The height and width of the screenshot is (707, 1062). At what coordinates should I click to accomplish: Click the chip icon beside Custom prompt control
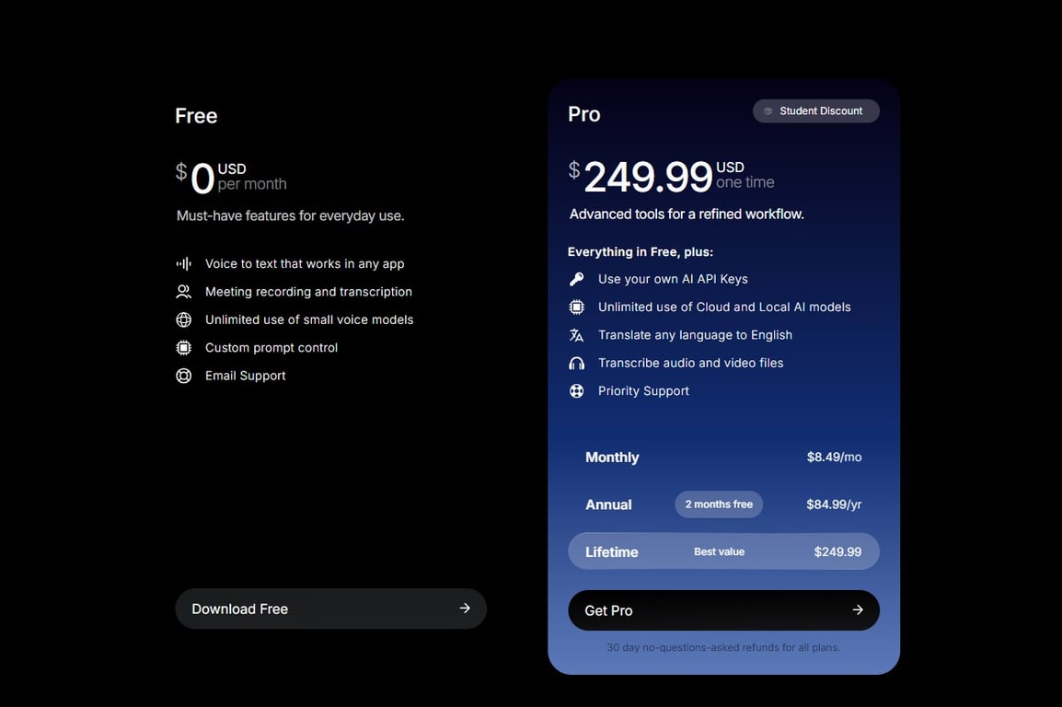(x=184, y=348)
